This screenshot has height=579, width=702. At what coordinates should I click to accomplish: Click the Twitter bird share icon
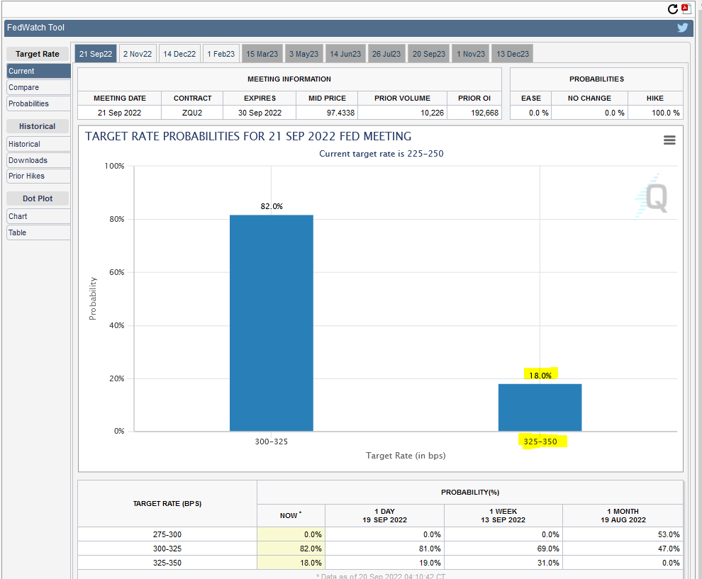point(682,28)
